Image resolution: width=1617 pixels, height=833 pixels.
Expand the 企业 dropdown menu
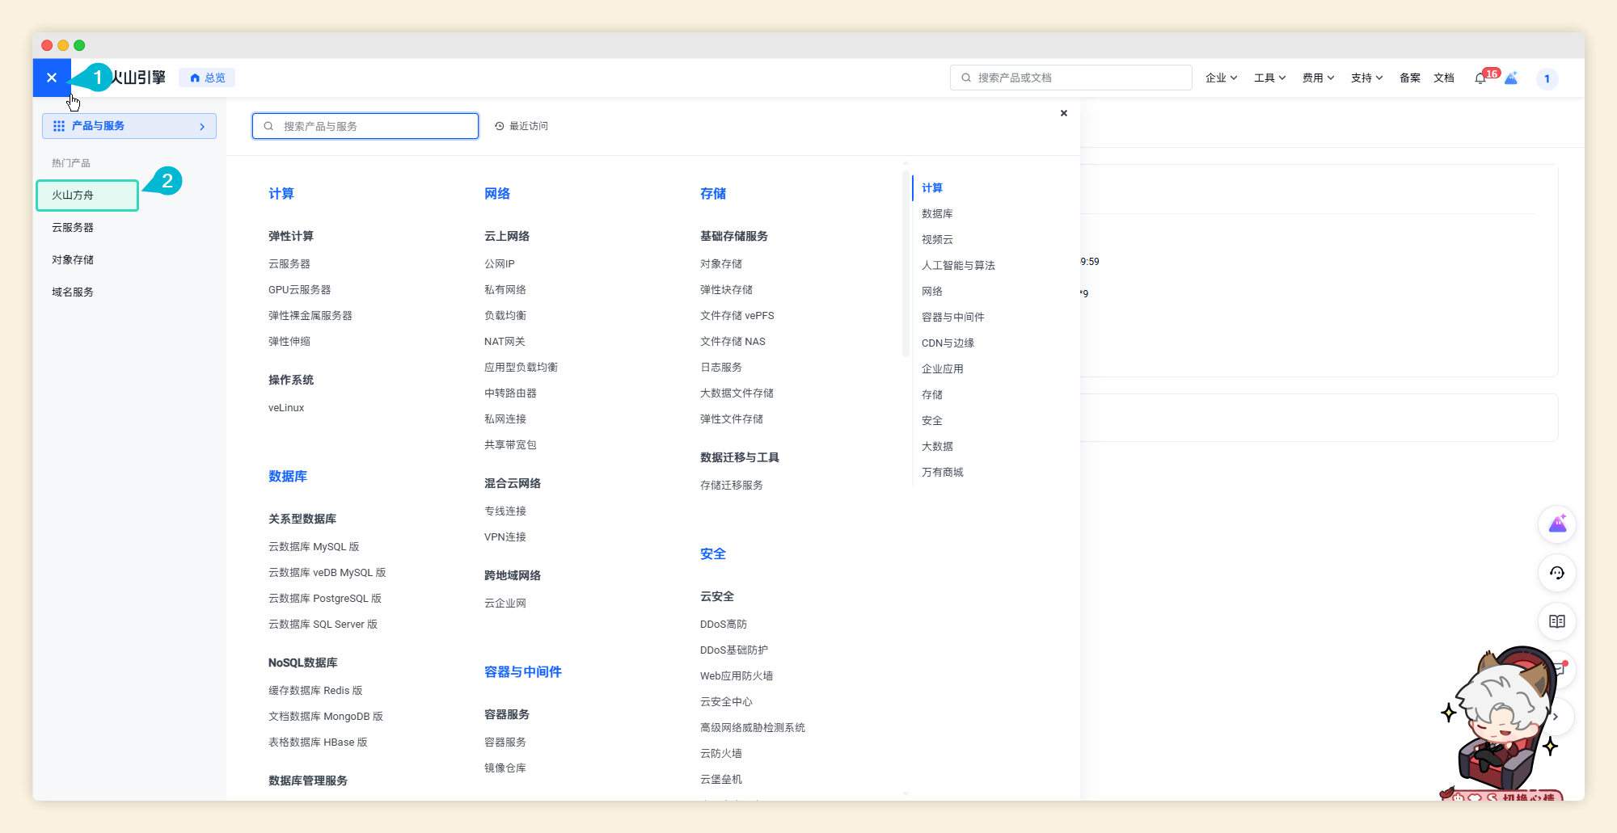[x=1221, y=78]
